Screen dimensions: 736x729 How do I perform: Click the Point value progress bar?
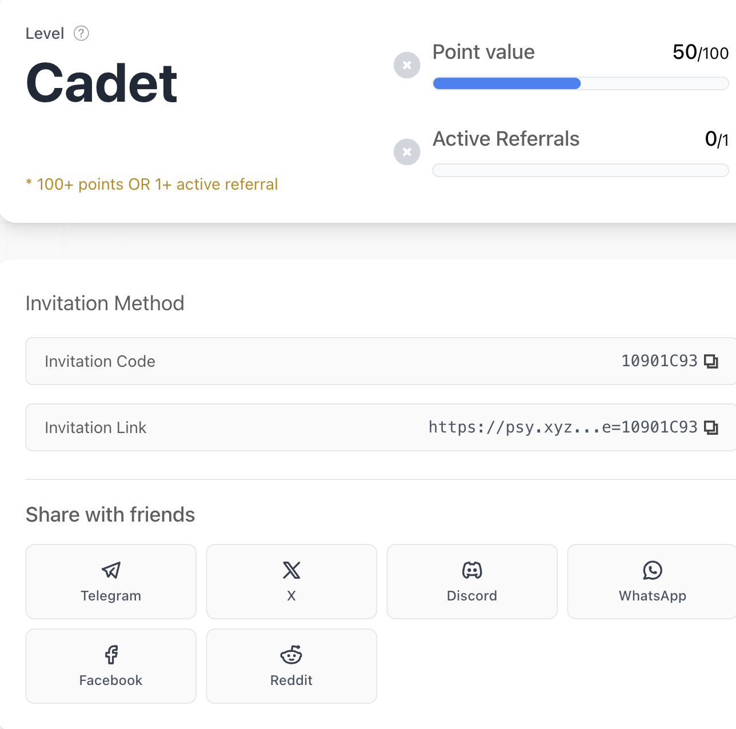pyautogui.click(x=581, y=84)
